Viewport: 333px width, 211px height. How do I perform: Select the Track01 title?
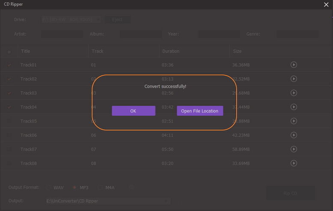[28, 65]
